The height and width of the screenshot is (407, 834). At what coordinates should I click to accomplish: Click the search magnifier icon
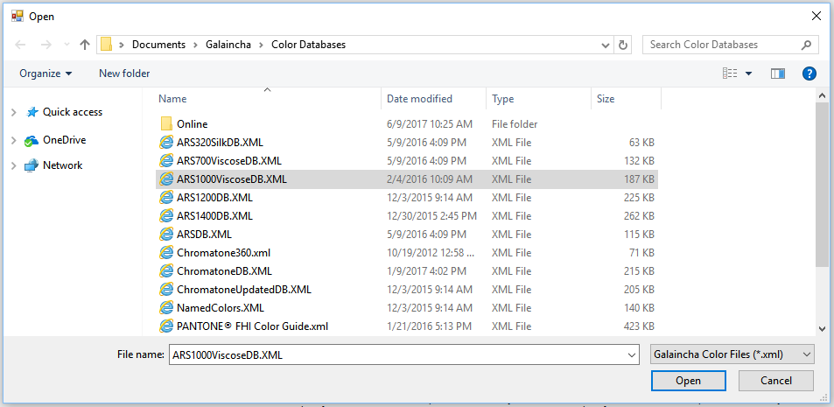806,45
